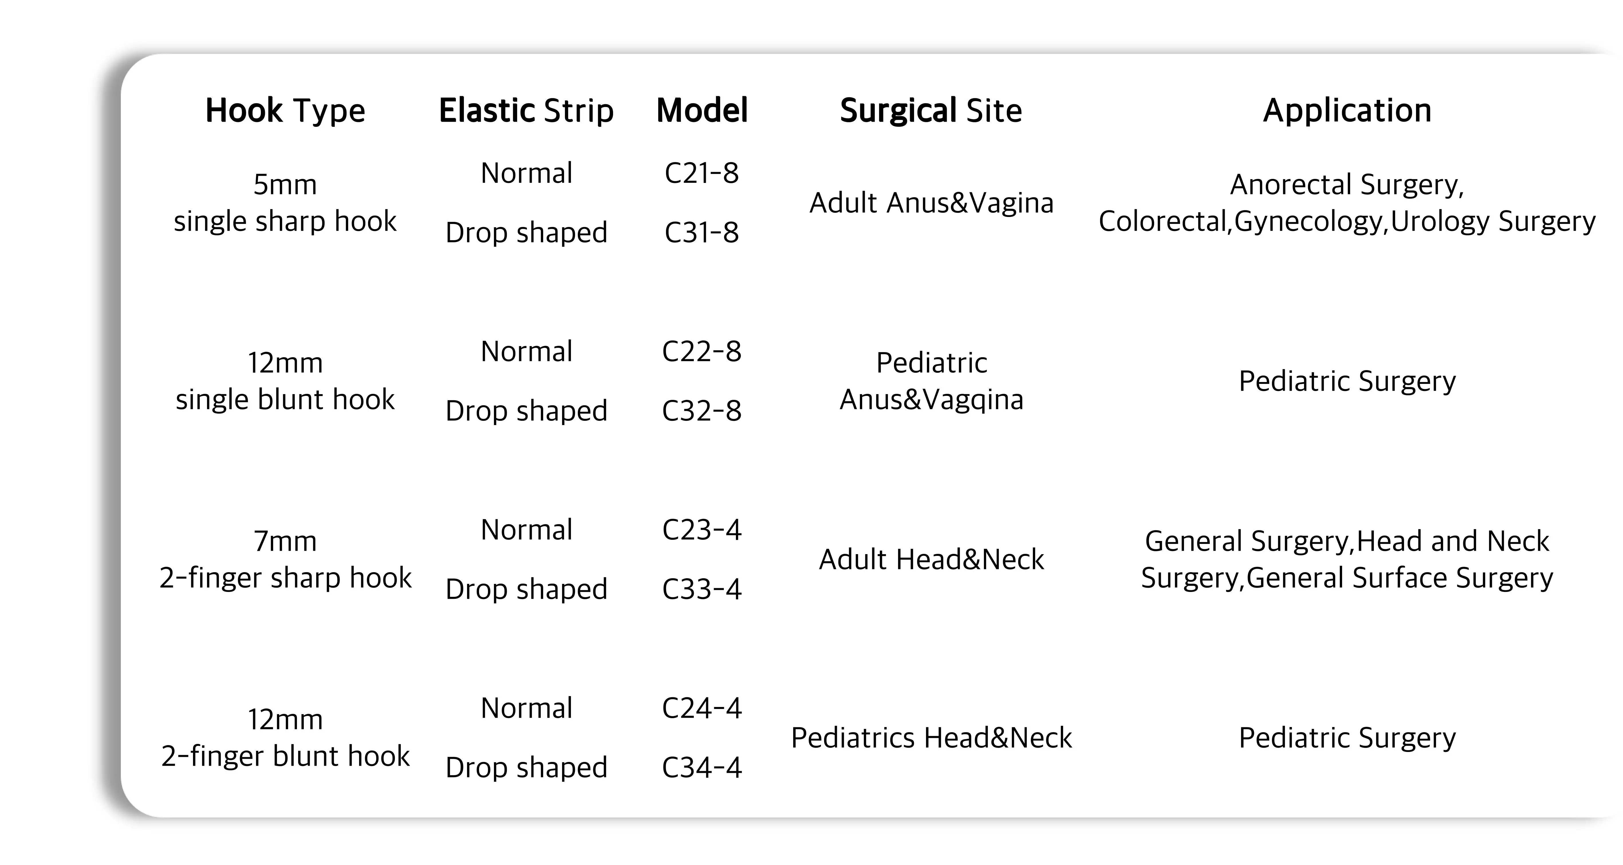
Task: Select model C22-8 in the table
Action: click(x=702, y=351)
